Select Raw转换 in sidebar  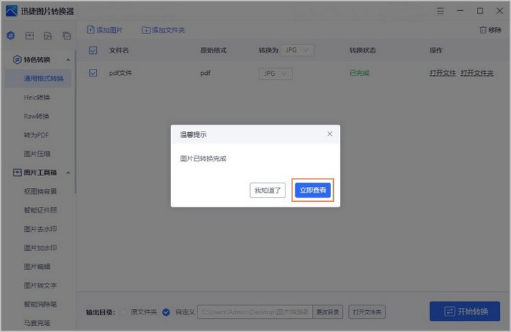point(38,116)
